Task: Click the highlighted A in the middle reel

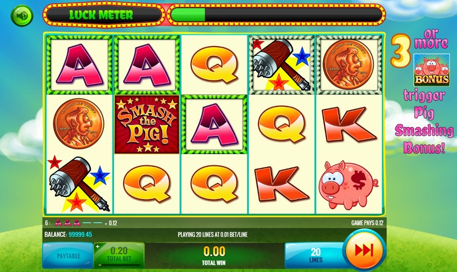Action: [214, 124]
